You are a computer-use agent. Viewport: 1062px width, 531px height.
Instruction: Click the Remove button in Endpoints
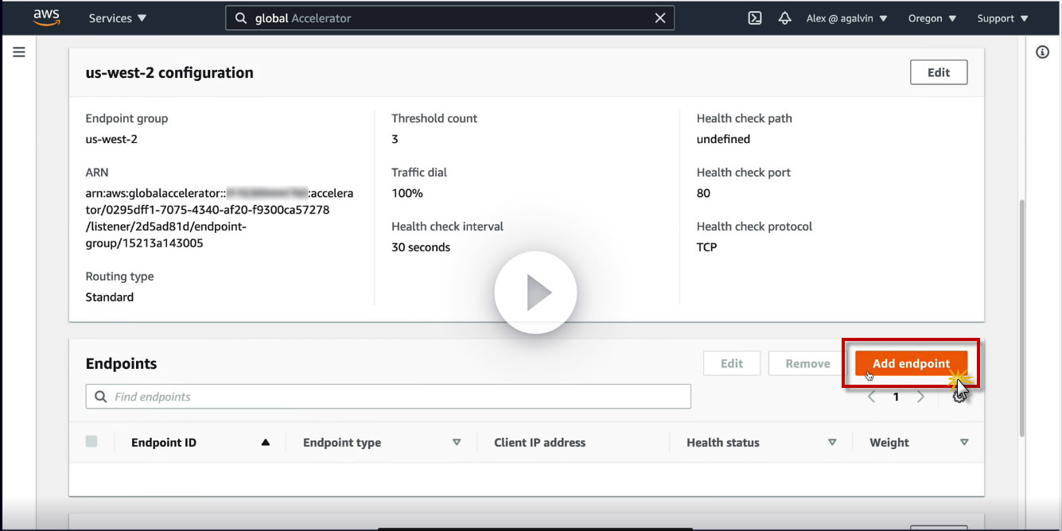click(x=807, y=363)
